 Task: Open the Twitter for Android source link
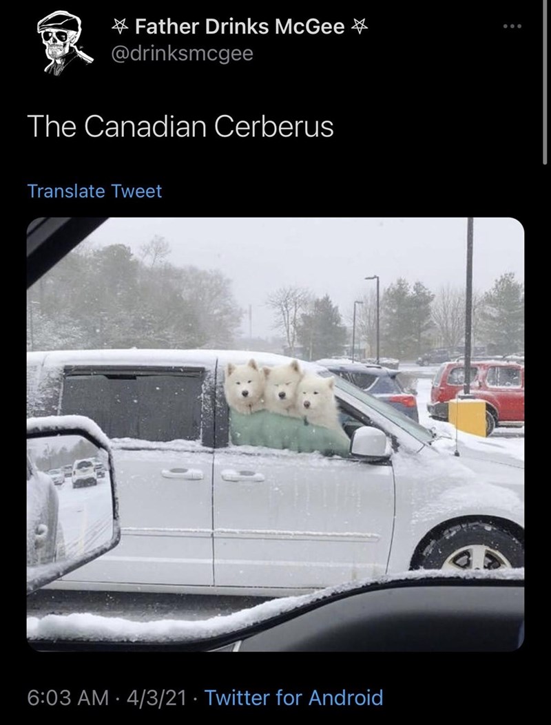(x=293, y=697)
